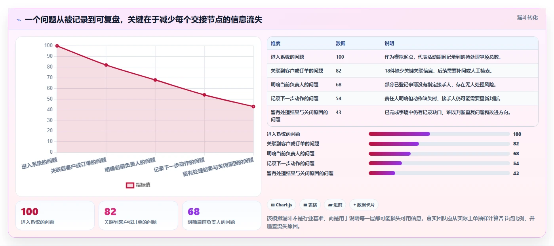
Task: Click x-axis label 进入系统的问题
Action: click(x=40, y=164)
